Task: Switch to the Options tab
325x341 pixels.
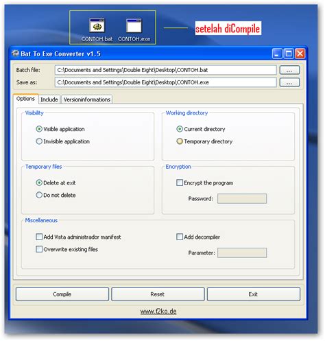Action: pos(25,99)
